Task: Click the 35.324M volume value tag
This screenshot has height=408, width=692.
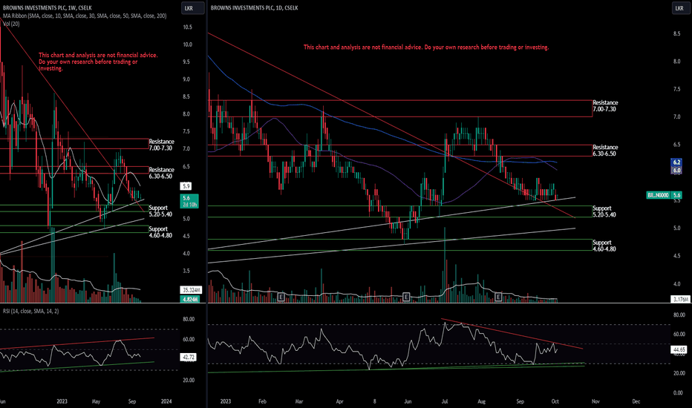Action: point(191,290)
